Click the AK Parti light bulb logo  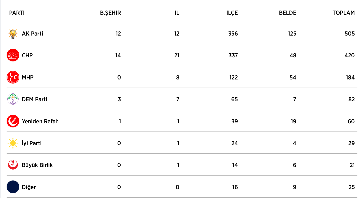13,34
